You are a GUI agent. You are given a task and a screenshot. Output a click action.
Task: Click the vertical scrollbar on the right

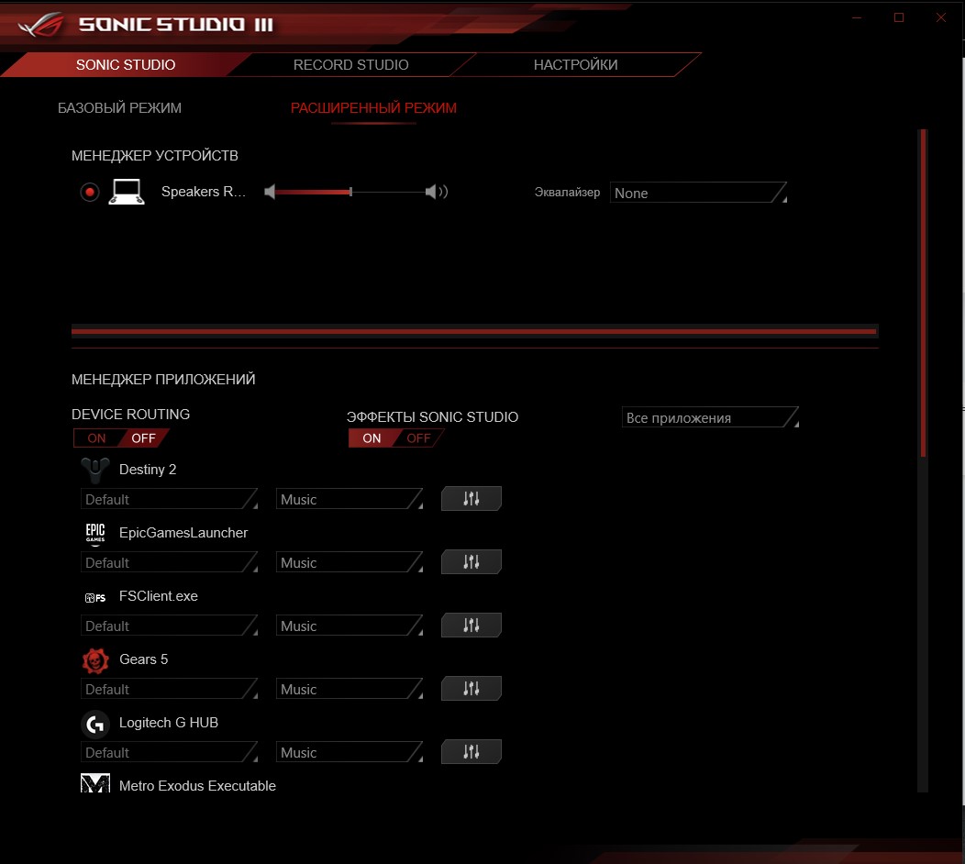pos(923,294)
